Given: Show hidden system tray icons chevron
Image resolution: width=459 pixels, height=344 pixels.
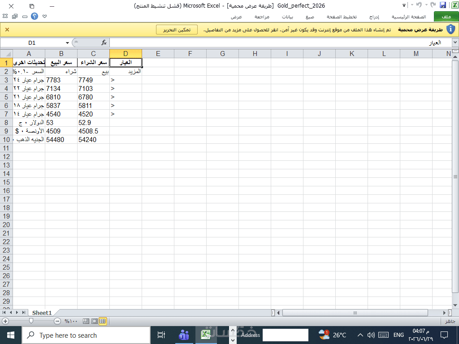Looking at the screenshot, I should pos(360,335).
